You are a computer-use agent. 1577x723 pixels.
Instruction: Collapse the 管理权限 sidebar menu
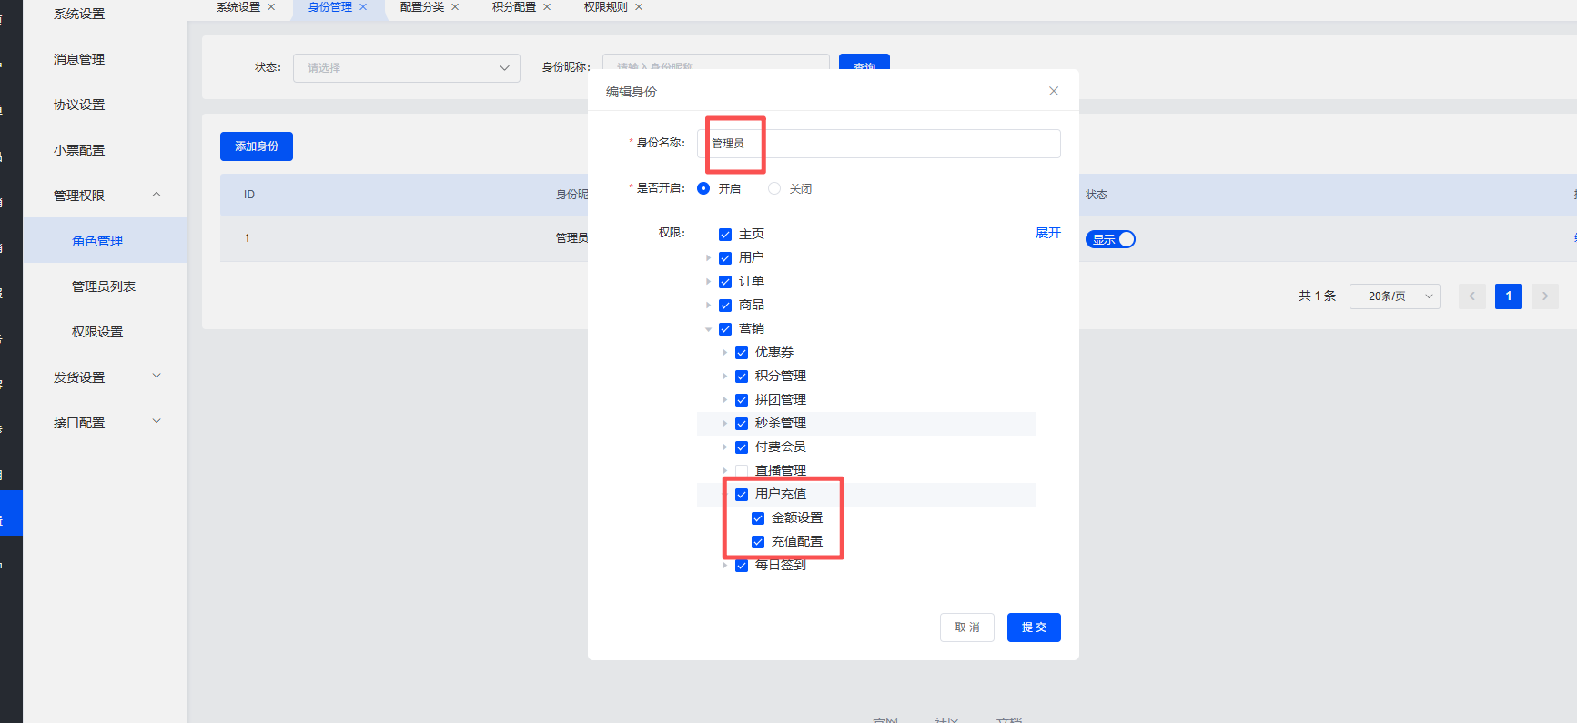click(x=106, y=196)
